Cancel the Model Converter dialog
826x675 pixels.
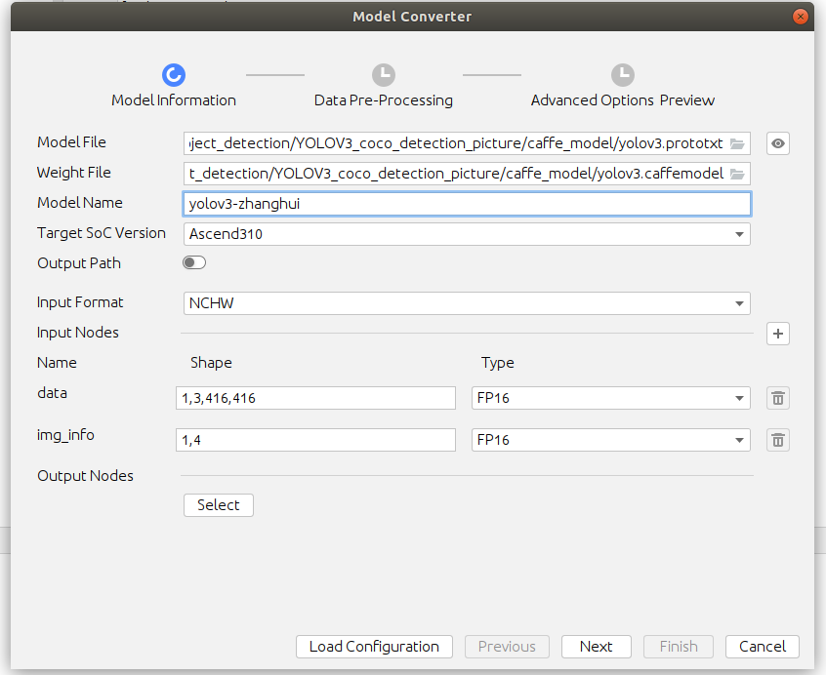pyautogui.click(x=763, y=647)
